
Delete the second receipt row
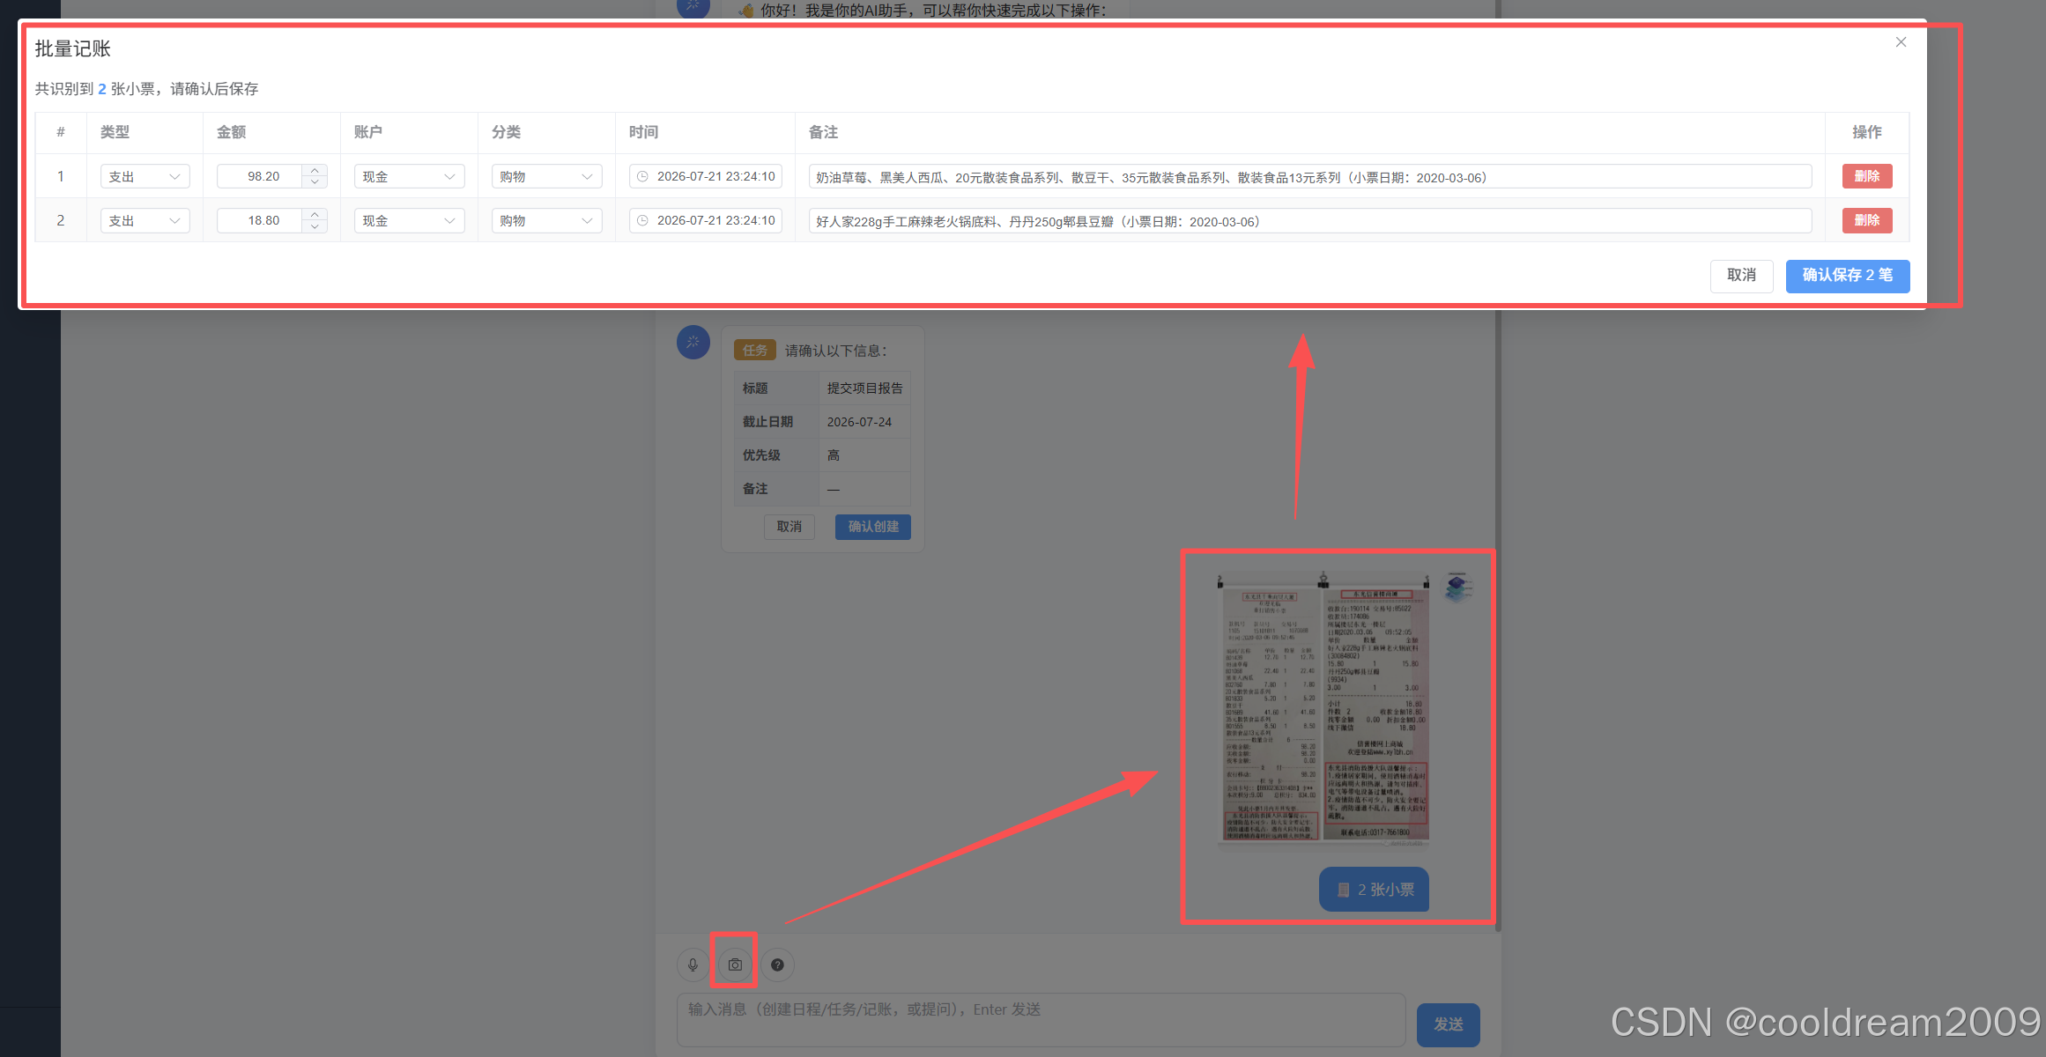tap(1866, 220)
